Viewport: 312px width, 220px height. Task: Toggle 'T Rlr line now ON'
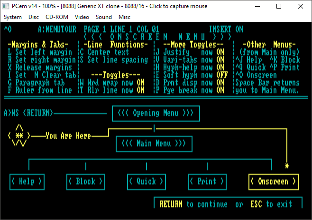(112, 90)
